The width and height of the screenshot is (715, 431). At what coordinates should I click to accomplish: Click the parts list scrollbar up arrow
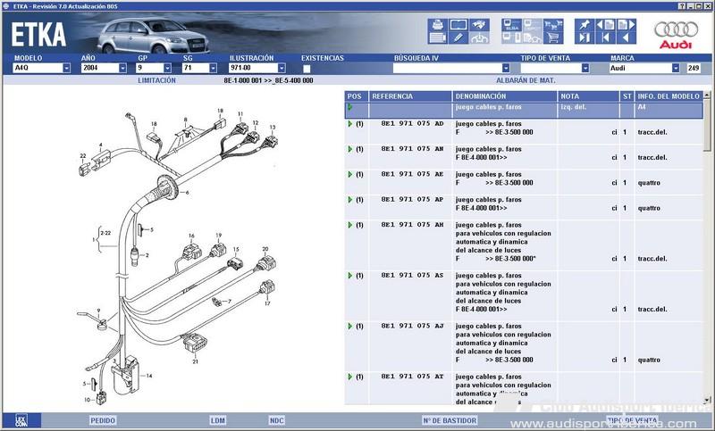[707, 95]
